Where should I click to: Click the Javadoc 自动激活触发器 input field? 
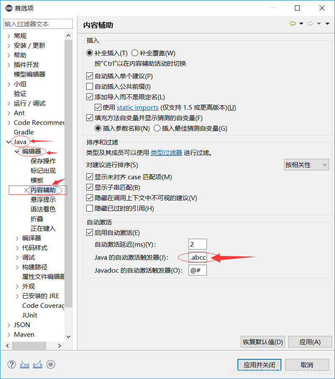(x=198, y=270)
